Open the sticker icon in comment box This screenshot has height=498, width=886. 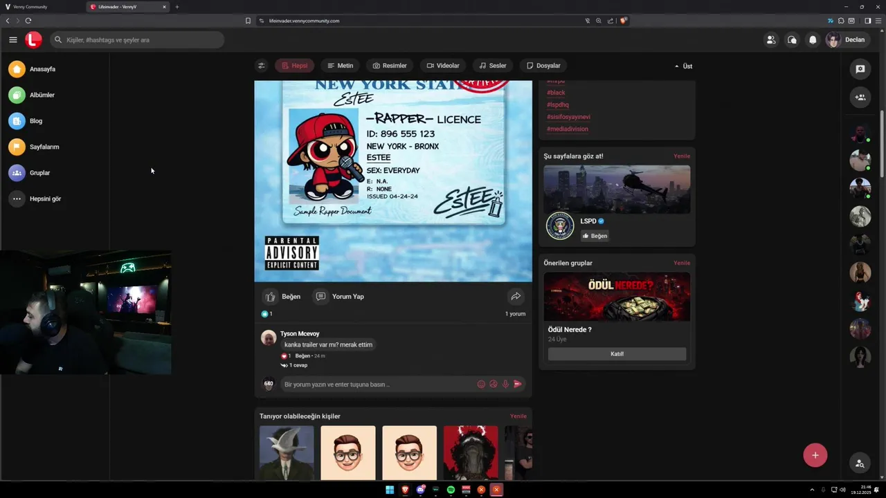[x=494, y=385]
